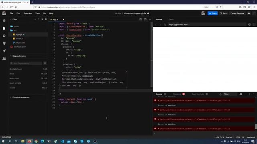Open the editor more actions ellipsis
The image size is (257, 144).
pyautogui.click(x=150, y=20)
